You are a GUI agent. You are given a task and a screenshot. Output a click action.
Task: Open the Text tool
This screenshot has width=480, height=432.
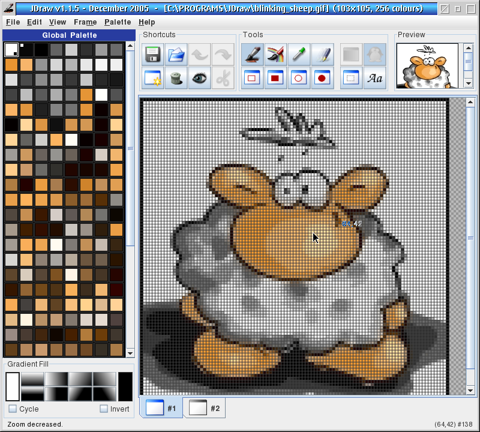click(x=374, y=78)
